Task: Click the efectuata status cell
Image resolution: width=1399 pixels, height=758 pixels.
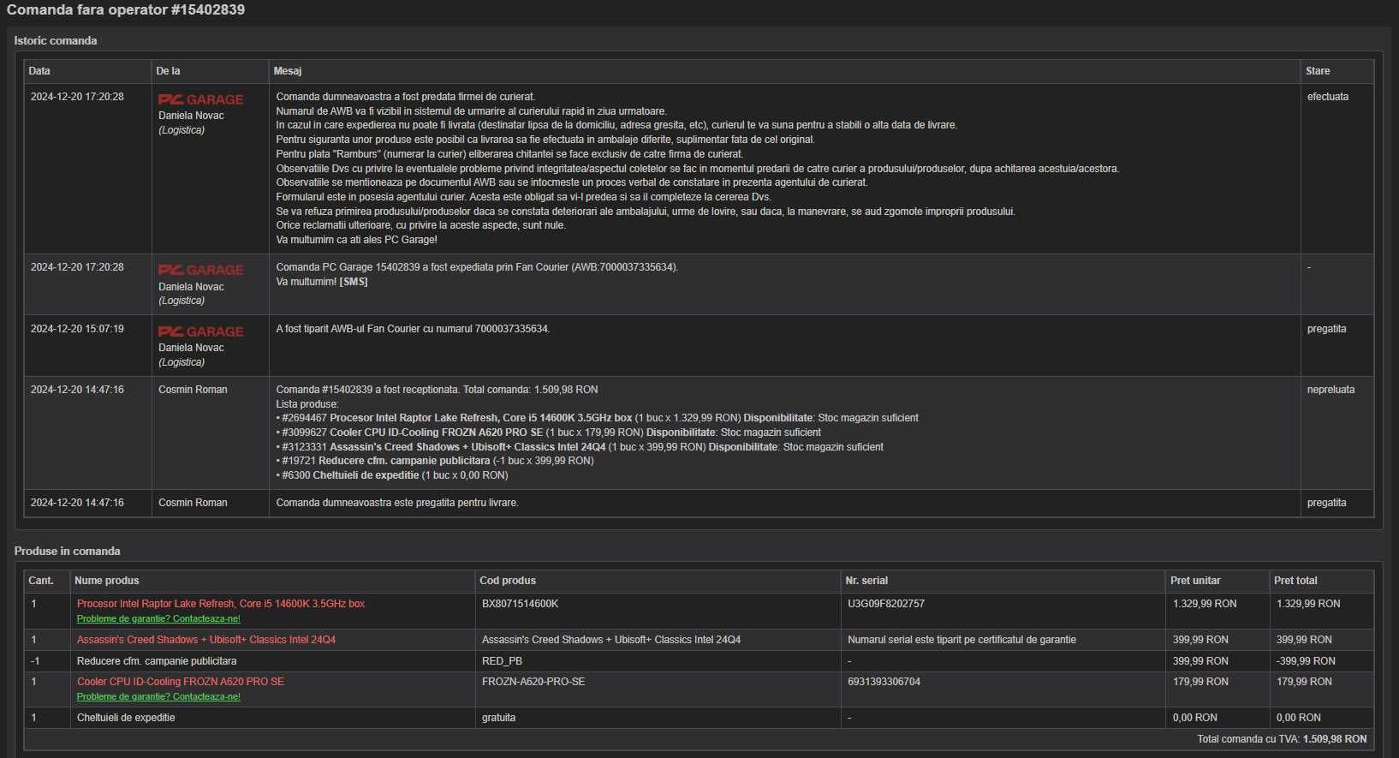Action: [x=1328, y=97]
